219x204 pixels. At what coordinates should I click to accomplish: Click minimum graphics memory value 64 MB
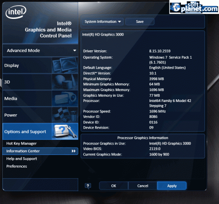coord(155,84)
